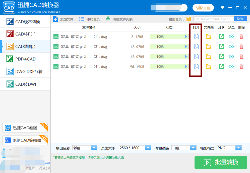This screenshot has width=250, height=173.
Task: Start conversion arrow for 家具 软装设计 1 (3).dwg
Action: 186,57
